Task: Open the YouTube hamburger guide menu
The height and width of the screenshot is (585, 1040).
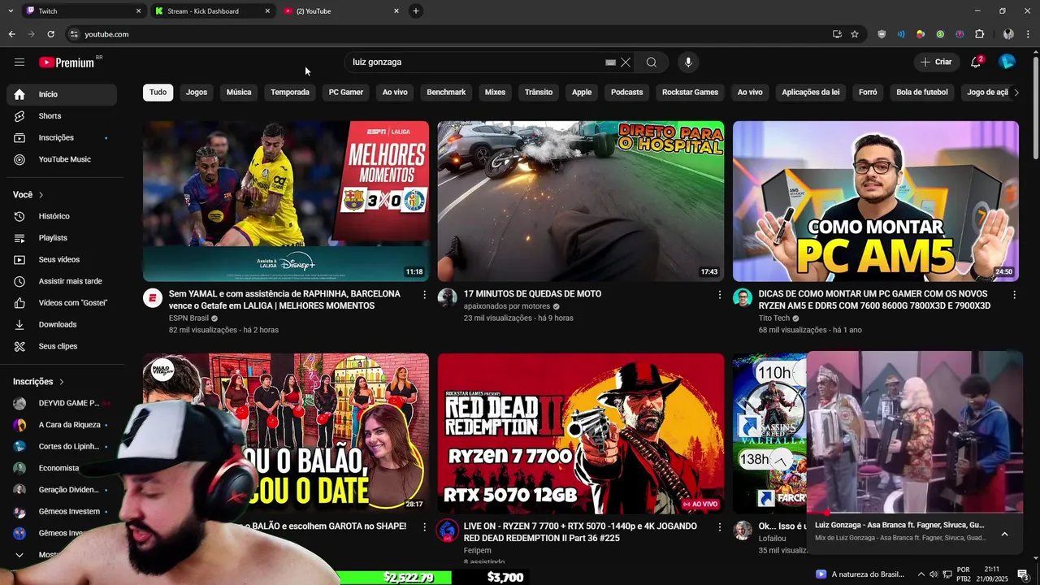Action: click(19, 62)
